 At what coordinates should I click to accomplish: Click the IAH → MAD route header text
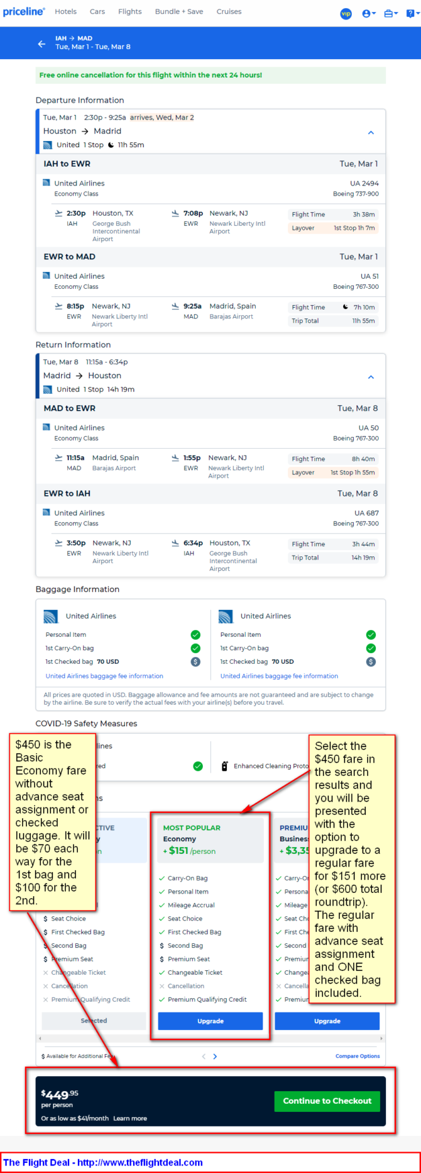74,38
